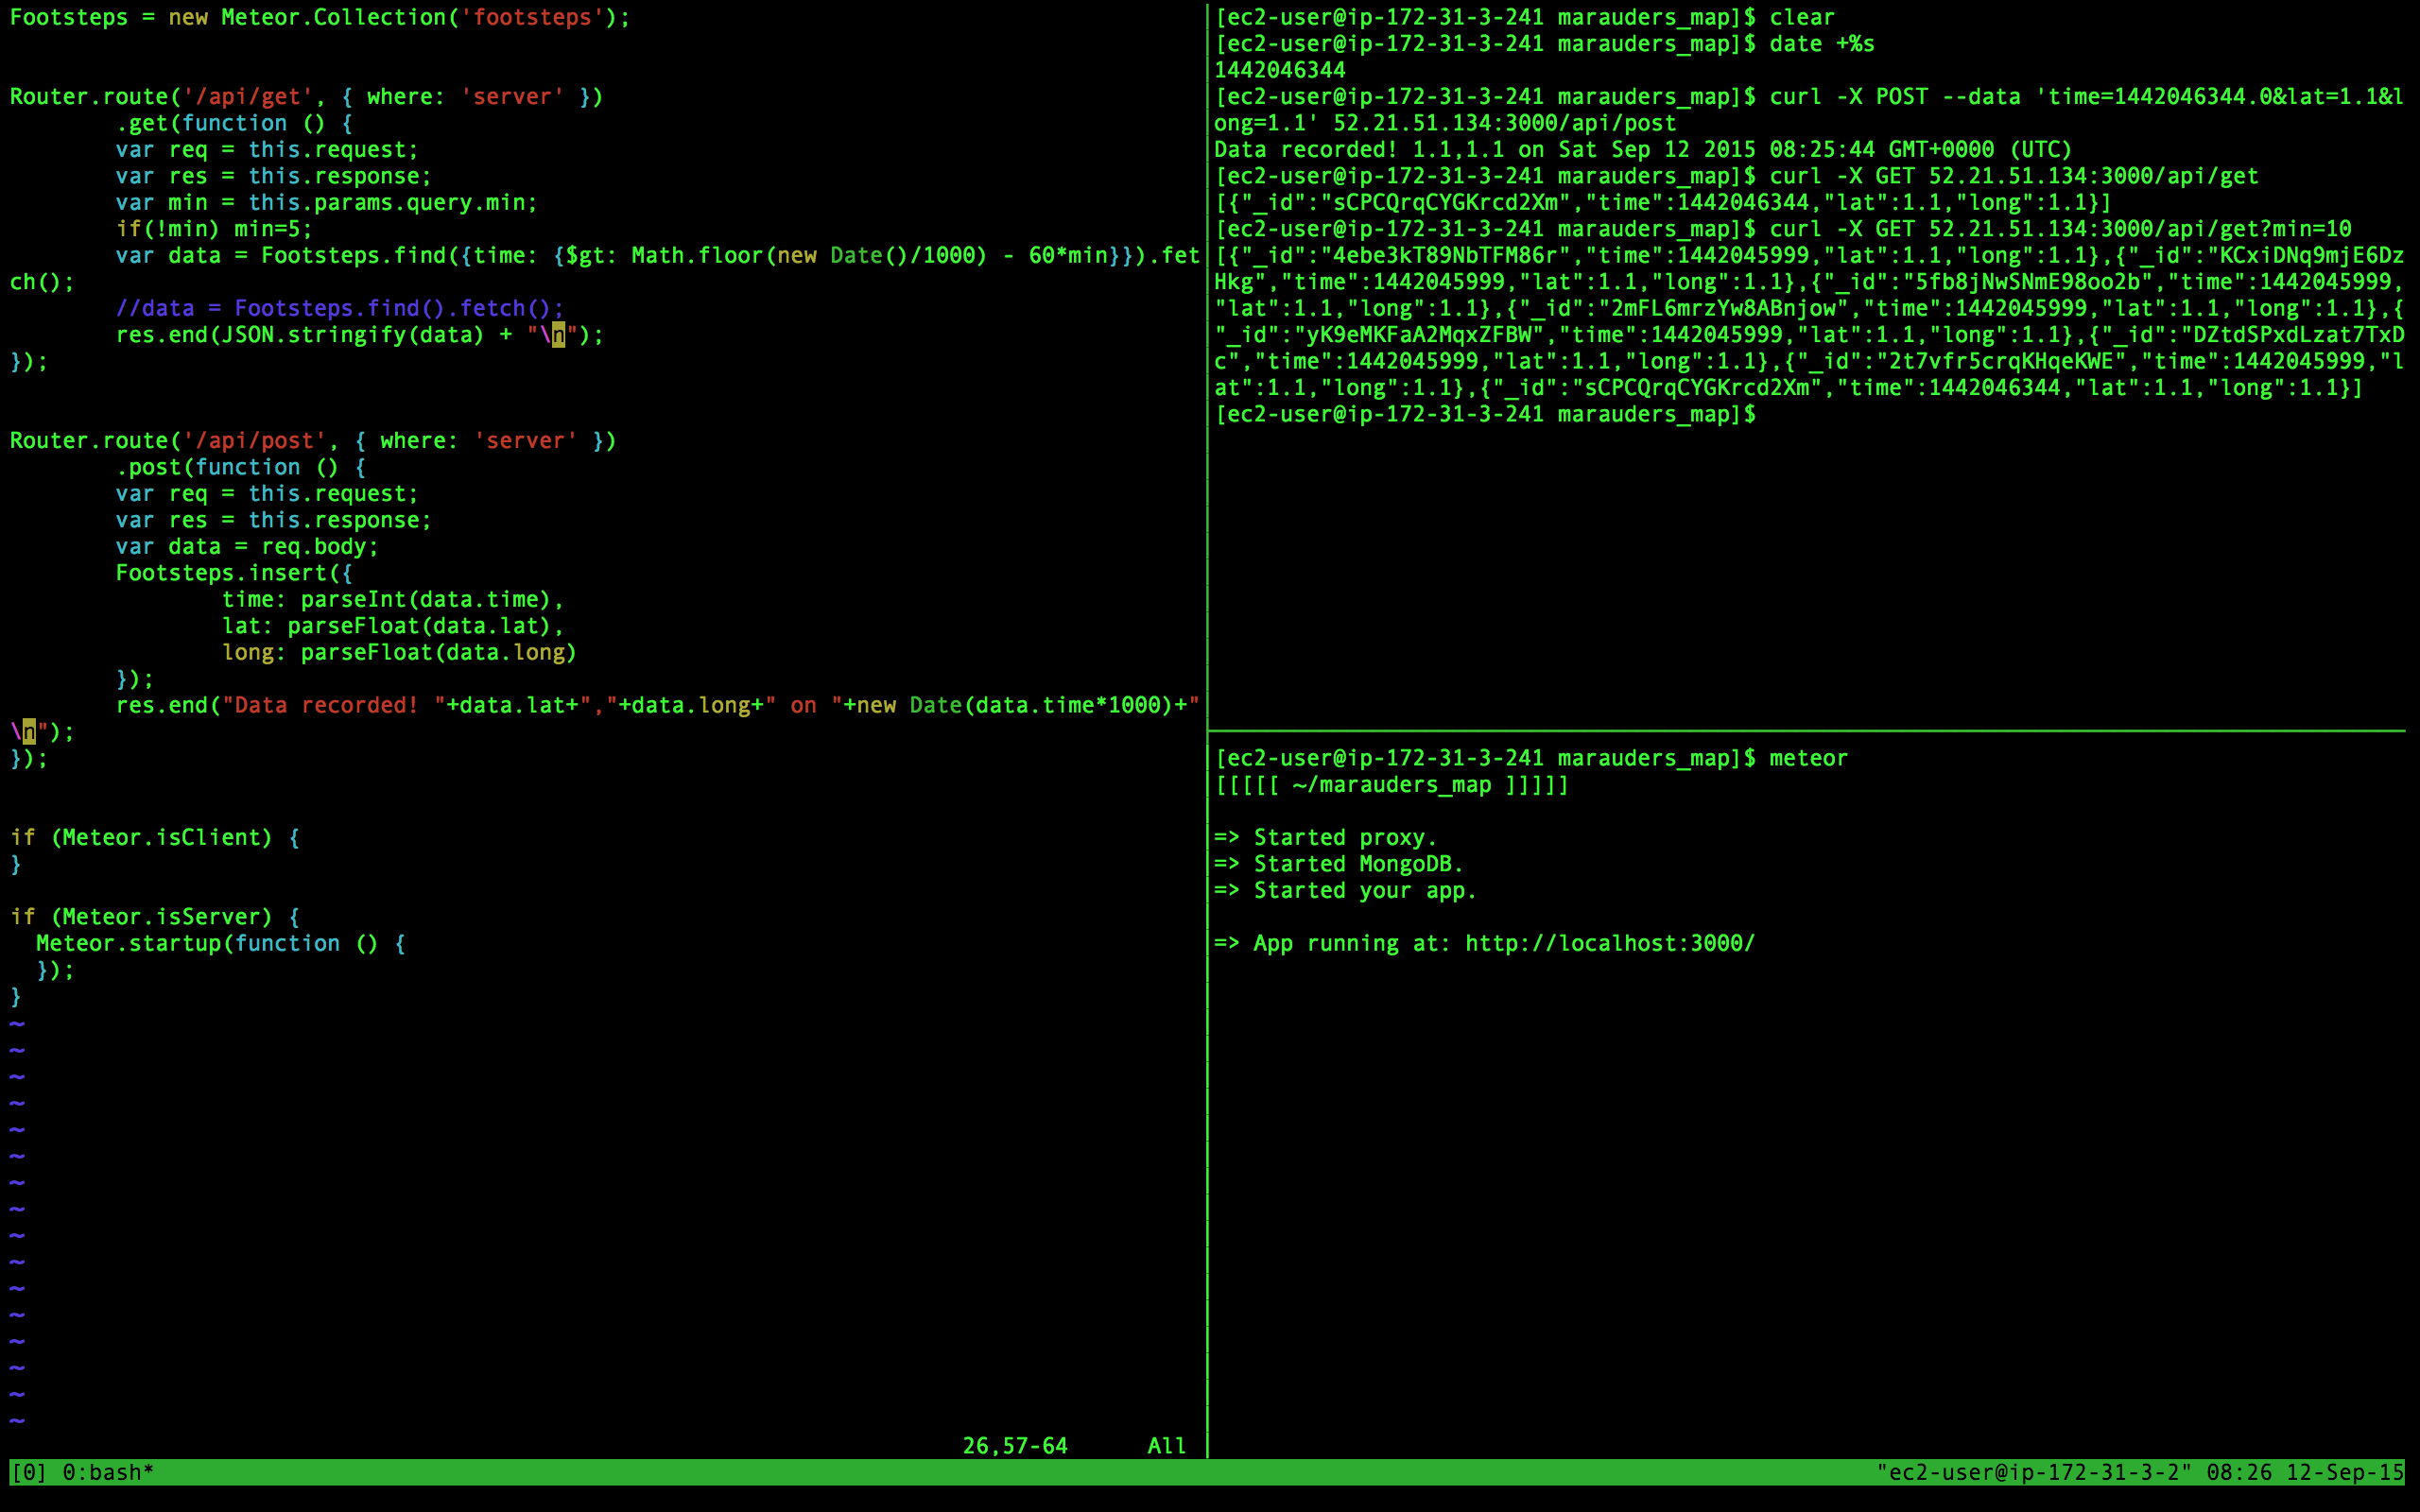Click the '/api/get' route string
Image resolution: width=2420 pixels, height=1512 pixels.
point(248,97)
